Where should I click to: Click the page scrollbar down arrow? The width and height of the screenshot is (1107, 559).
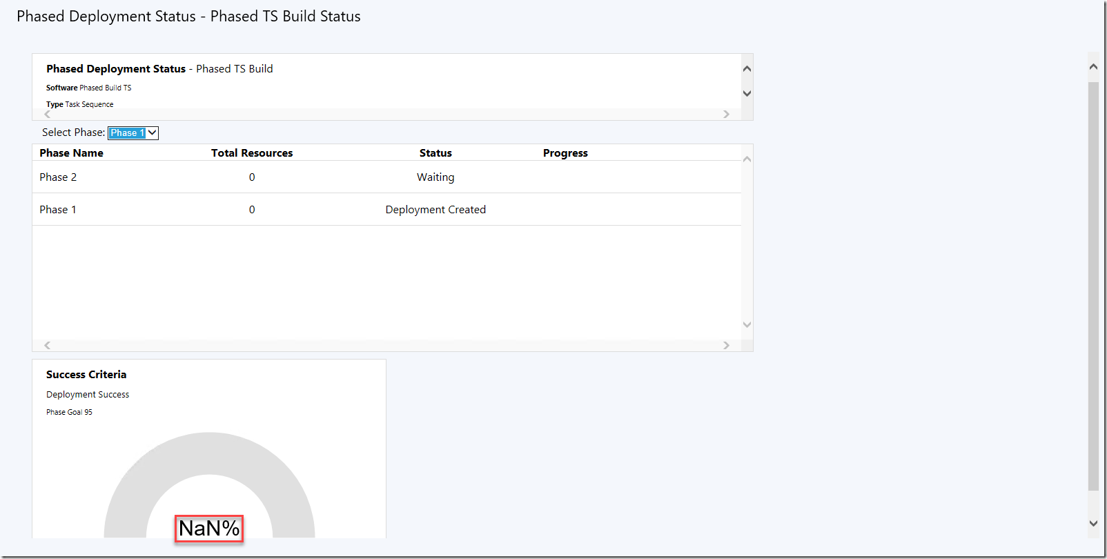(x=1093, y=523)
